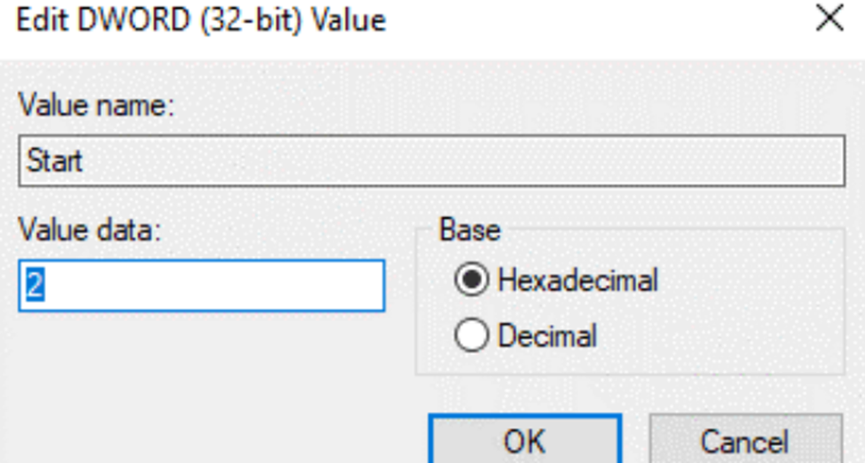
Task: Select the Hexadecimal base radio button
Action: [472, 281]
